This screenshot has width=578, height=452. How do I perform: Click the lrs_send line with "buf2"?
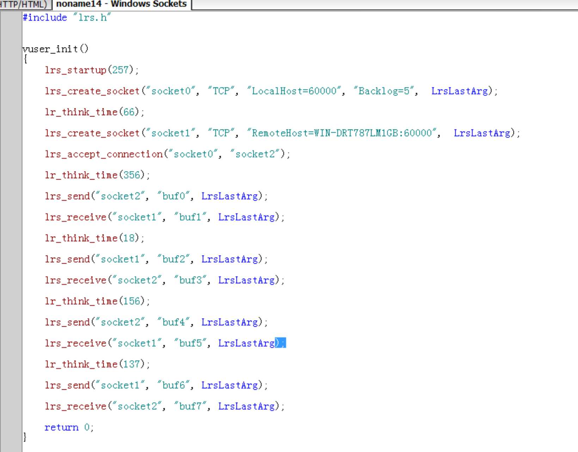coord(156,259)
